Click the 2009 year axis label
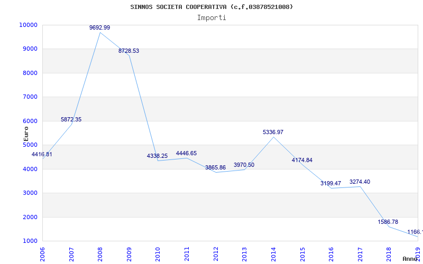Viewport: 423px width, 264px height. coord(129,254)
